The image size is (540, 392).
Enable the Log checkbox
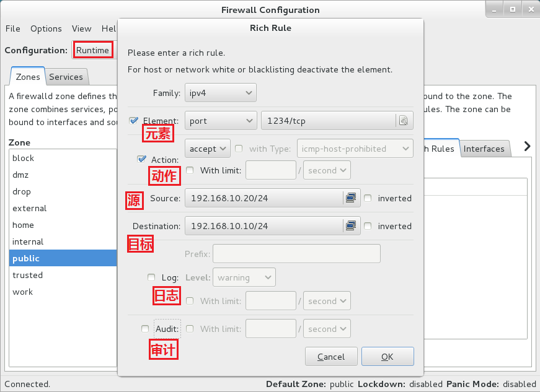point(151,277)
